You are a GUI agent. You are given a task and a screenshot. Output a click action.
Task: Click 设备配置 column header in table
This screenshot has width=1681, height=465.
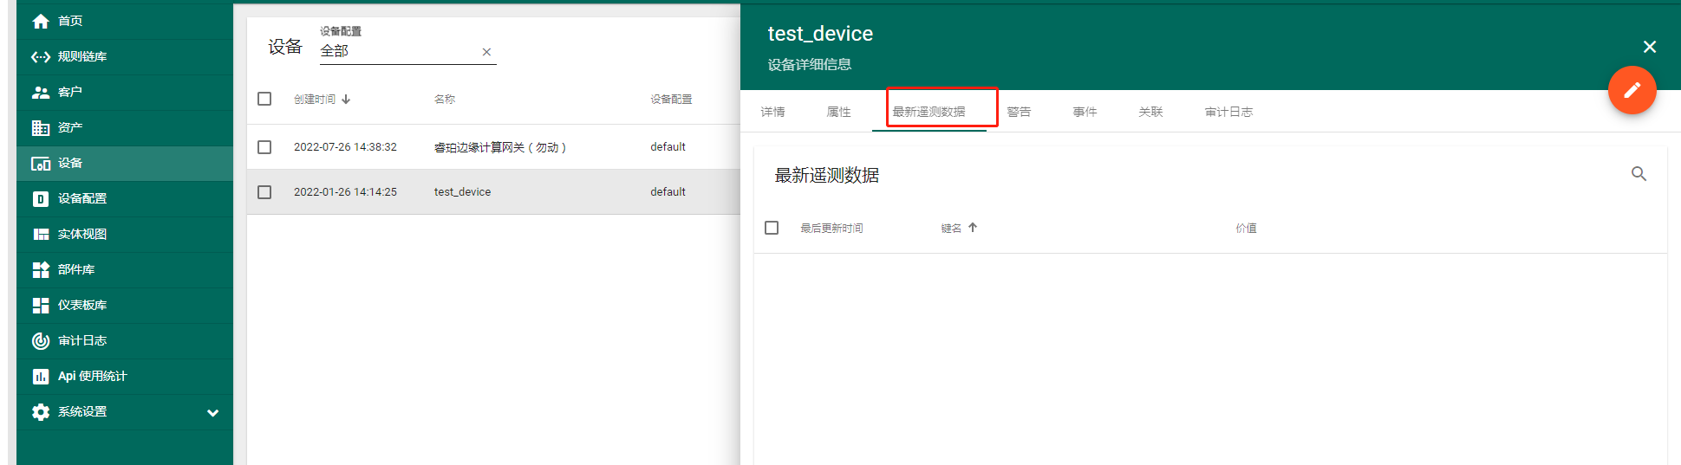tap(671, 100)
